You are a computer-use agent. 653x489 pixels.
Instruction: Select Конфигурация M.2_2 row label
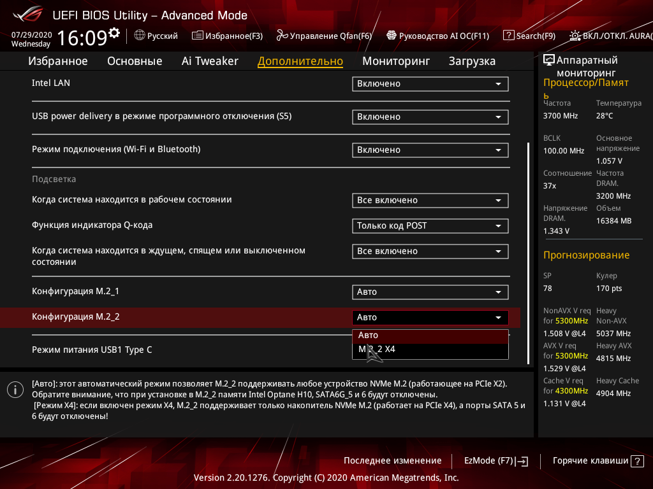click(x=76, y=317)
